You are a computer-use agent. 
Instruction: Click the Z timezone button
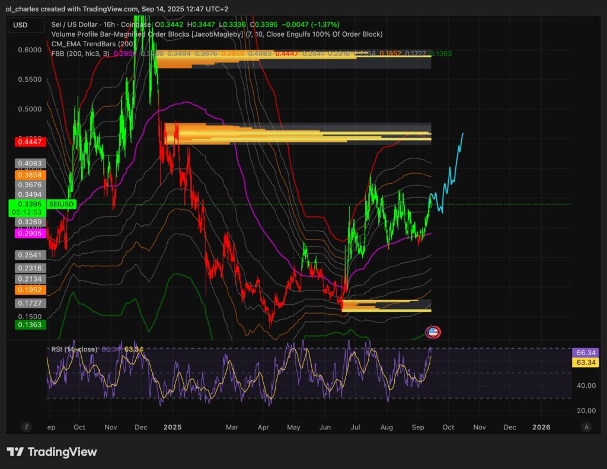[26, 427]
